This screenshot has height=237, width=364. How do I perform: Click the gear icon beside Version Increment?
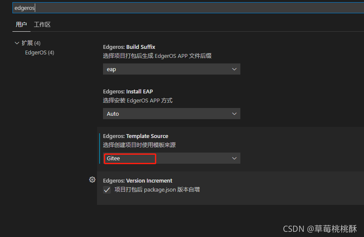[x=92, y=180]
